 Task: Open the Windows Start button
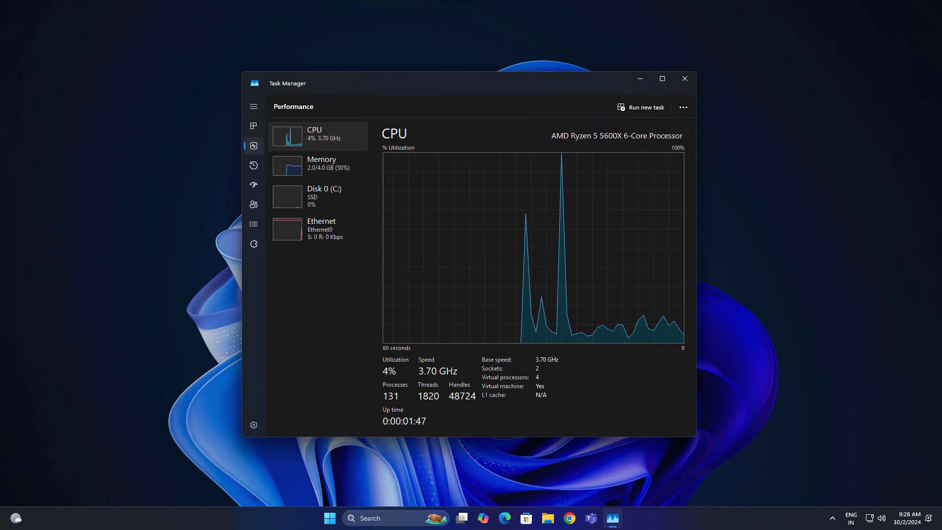tap(330, 518)
